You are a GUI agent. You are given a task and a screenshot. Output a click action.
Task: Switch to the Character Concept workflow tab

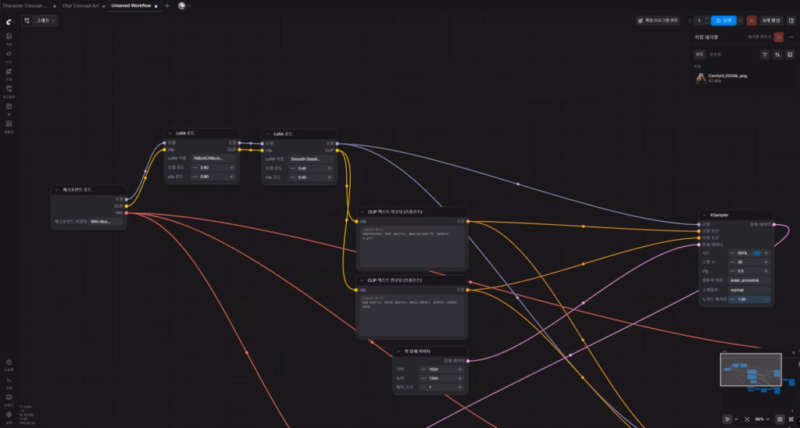(24, 5)
